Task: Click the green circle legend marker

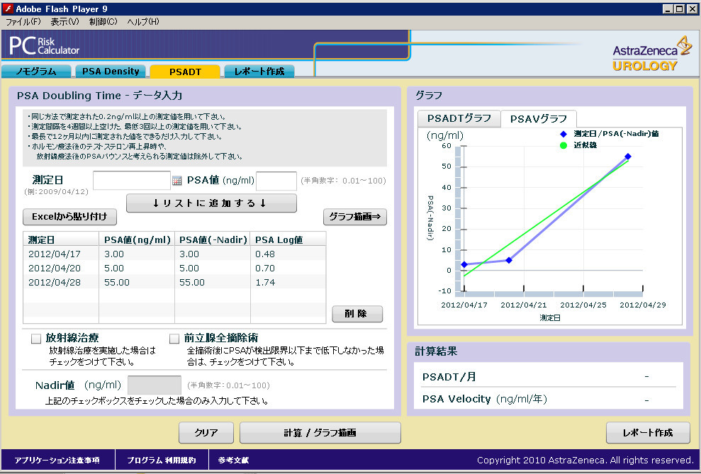Action: pyautogui.click(x=563, y=145)
